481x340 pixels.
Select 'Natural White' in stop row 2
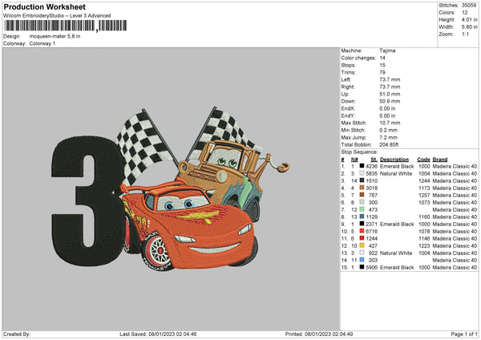click(x=396, y=173)
